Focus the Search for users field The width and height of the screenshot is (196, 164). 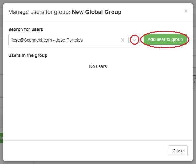tap(63, 40)
